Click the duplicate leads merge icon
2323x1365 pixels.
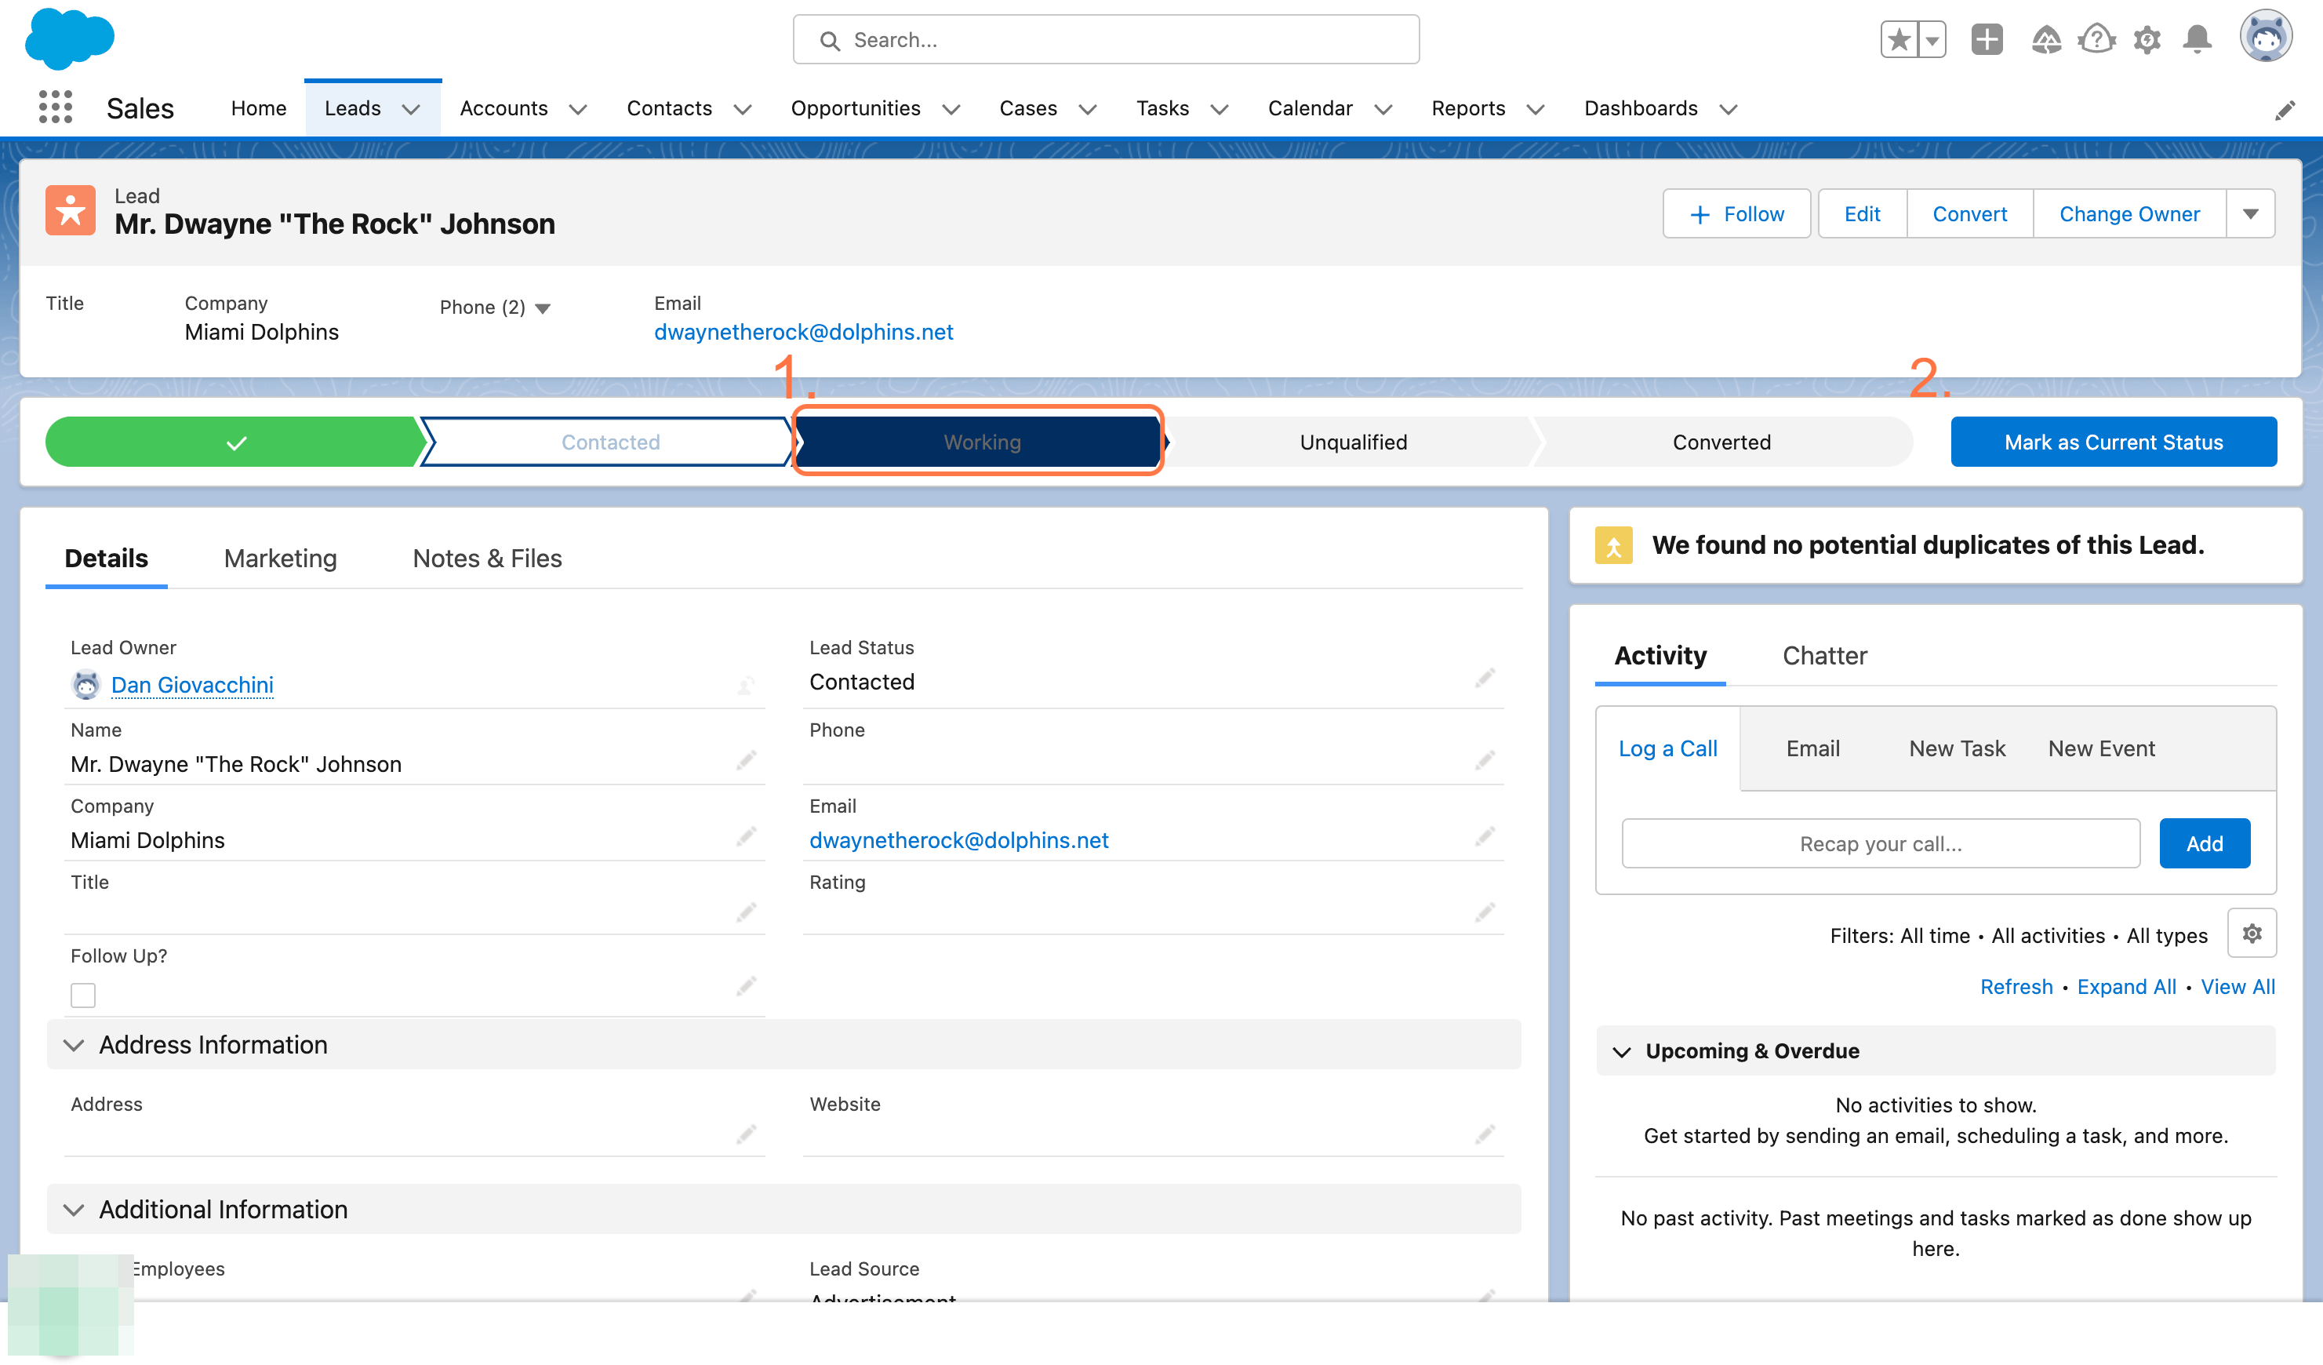pyautogui.click(x=1614, y=545)
